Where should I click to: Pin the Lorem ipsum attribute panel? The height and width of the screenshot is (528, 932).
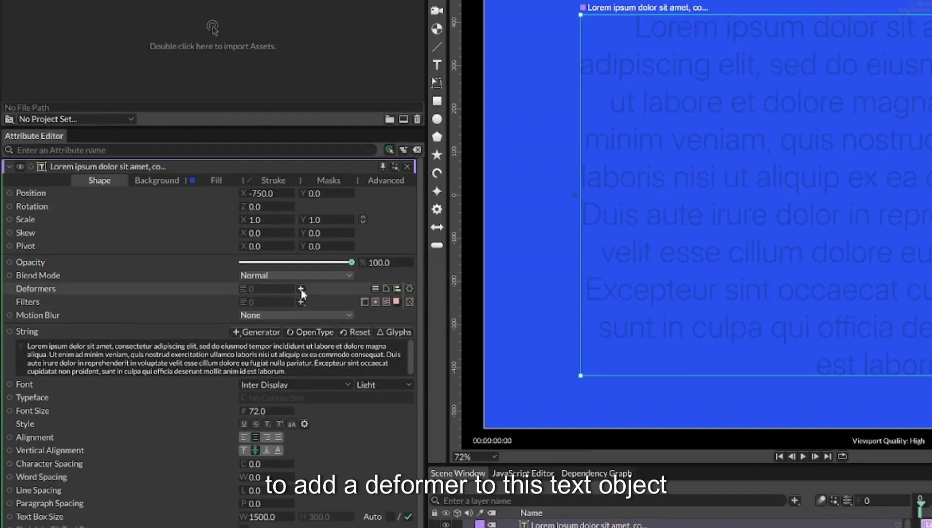click(x=383, y=166)
